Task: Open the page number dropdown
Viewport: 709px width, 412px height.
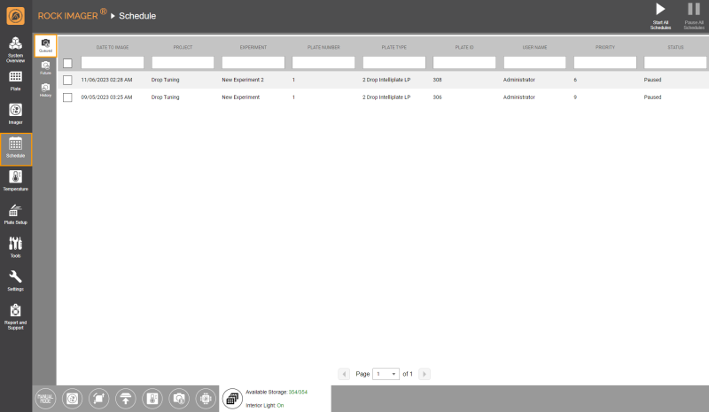Action: coord(386,374)
